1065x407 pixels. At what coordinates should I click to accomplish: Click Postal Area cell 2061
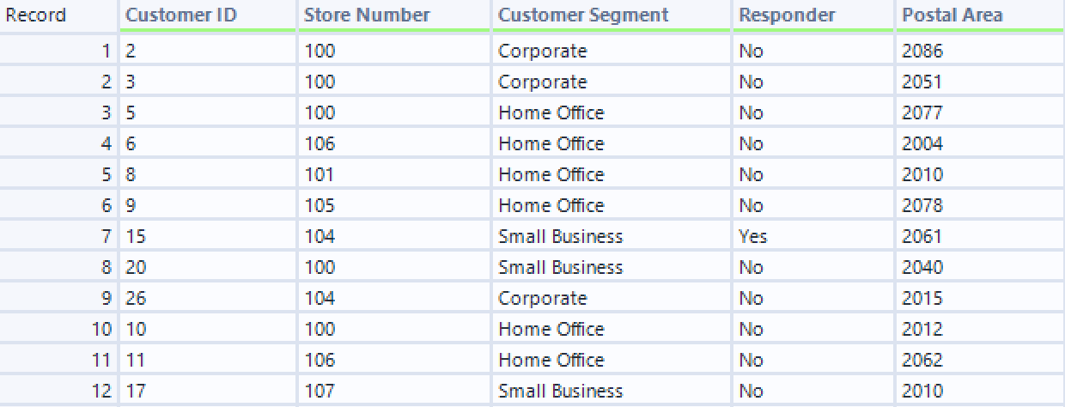pos(922,236)
